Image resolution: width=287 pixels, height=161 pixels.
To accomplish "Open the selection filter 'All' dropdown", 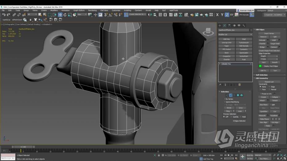I will [32, 14].
